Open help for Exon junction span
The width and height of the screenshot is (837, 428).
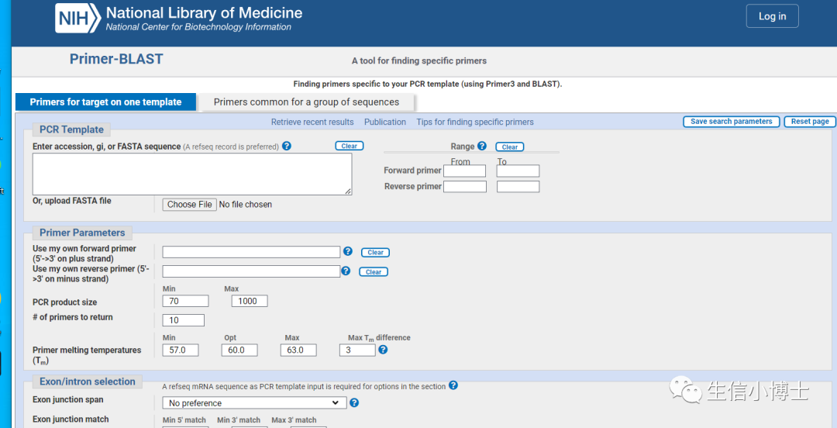354,403
